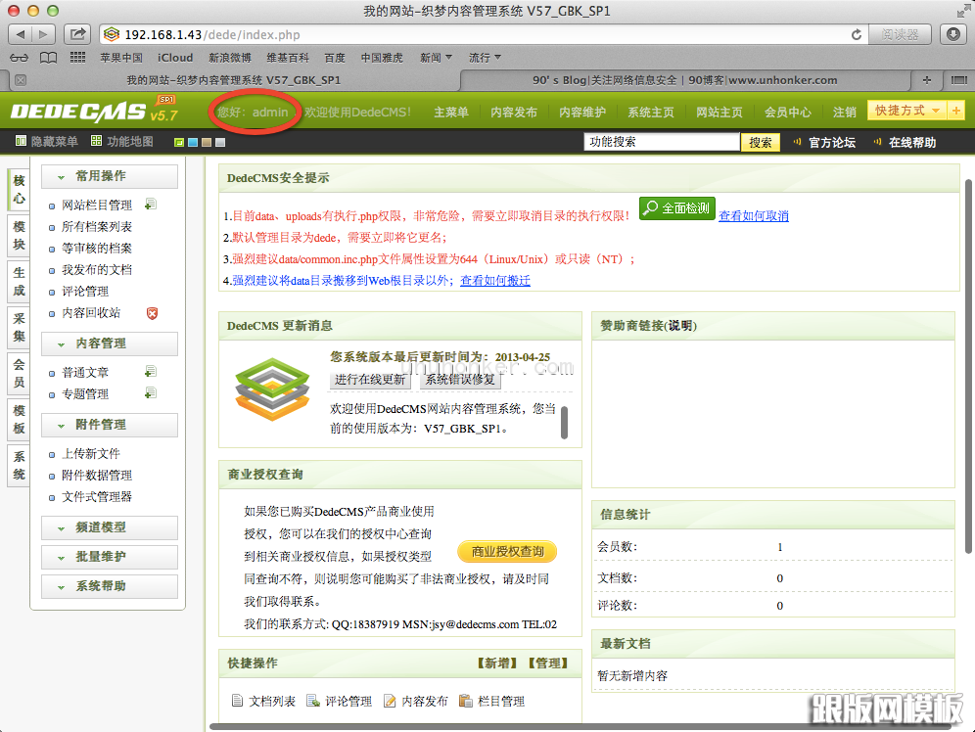Image resolution: width=975 pixels, height=732 pixels.
Task: Open Top Sites grid icon
Action: point(77,58)
